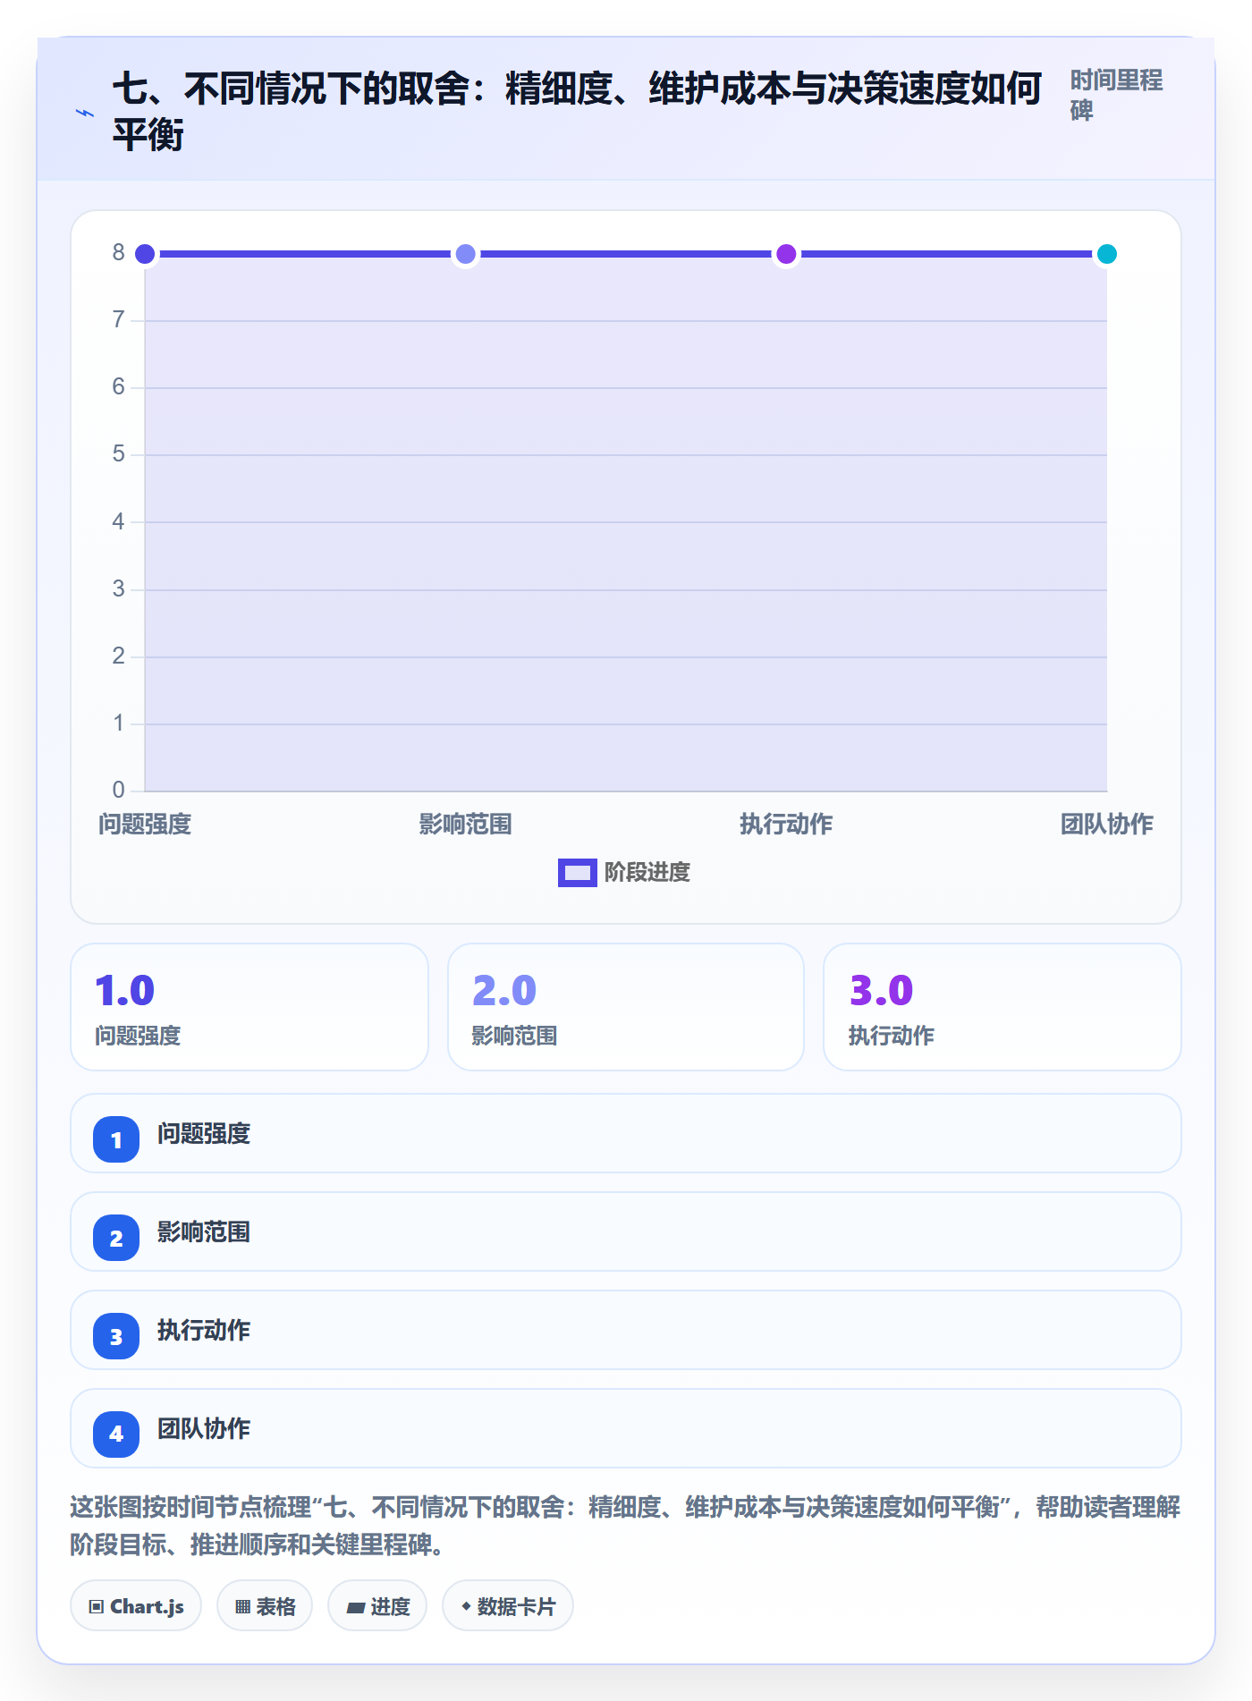Click the number 4 badge for 团队协作
Viewport: 1252px width, 1701px height.
116,1434
